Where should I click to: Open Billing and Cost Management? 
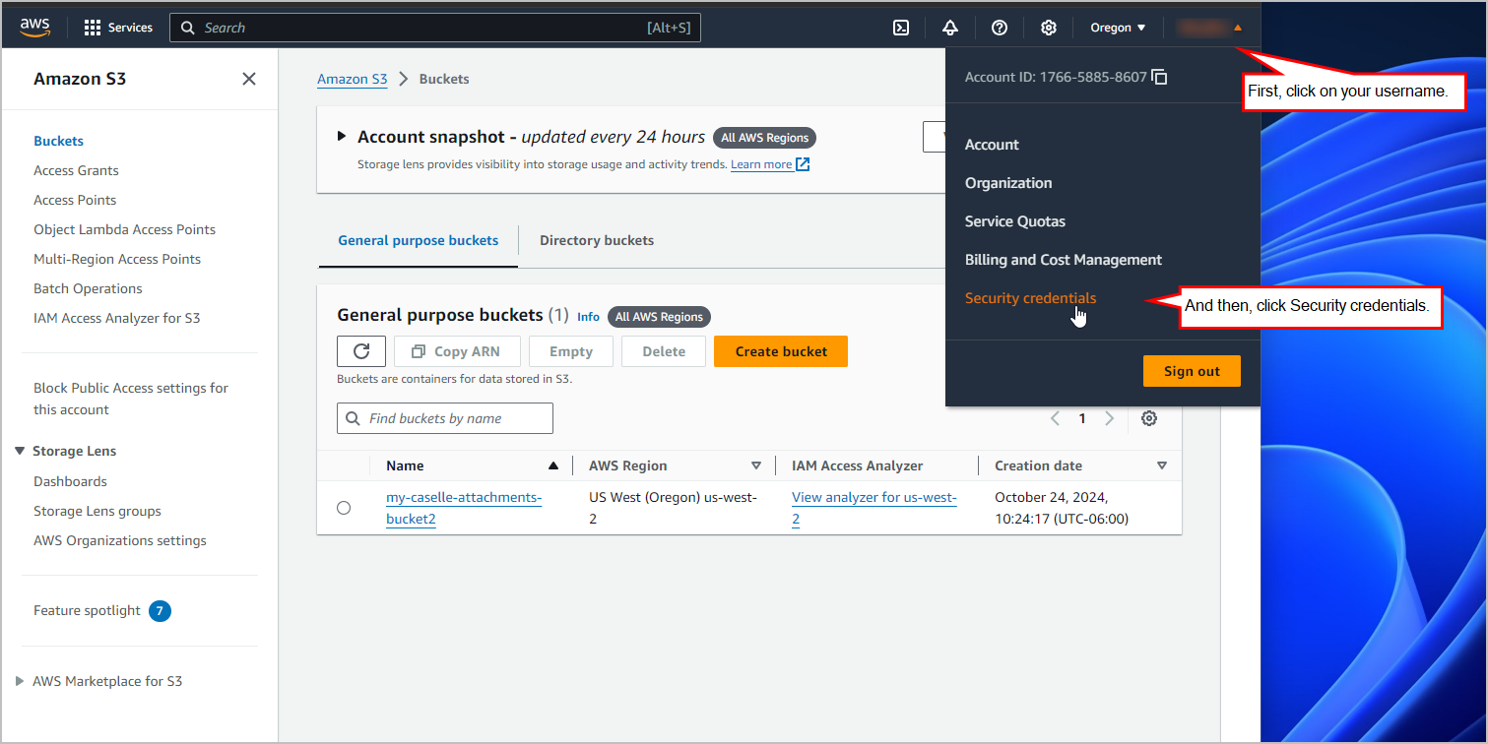1064,260
